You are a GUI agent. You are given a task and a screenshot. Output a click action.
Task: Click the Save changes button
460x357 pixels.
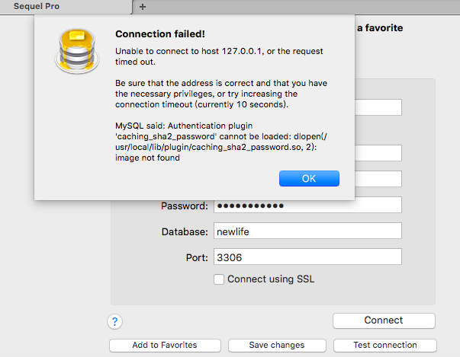[277, 345]
